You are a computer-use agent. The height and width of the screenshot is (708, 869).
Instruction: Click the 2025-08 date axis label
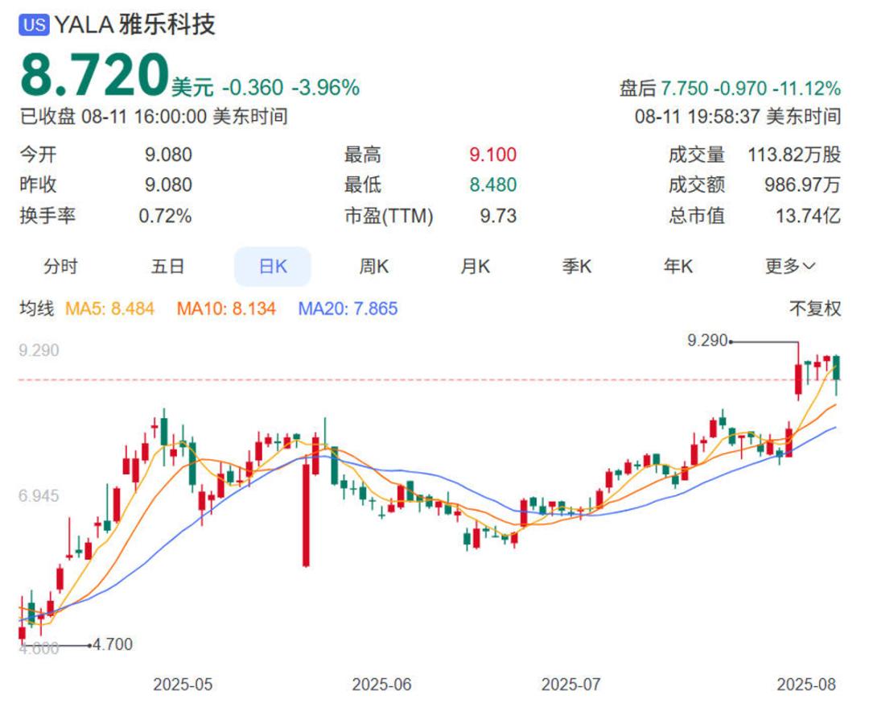806,685
